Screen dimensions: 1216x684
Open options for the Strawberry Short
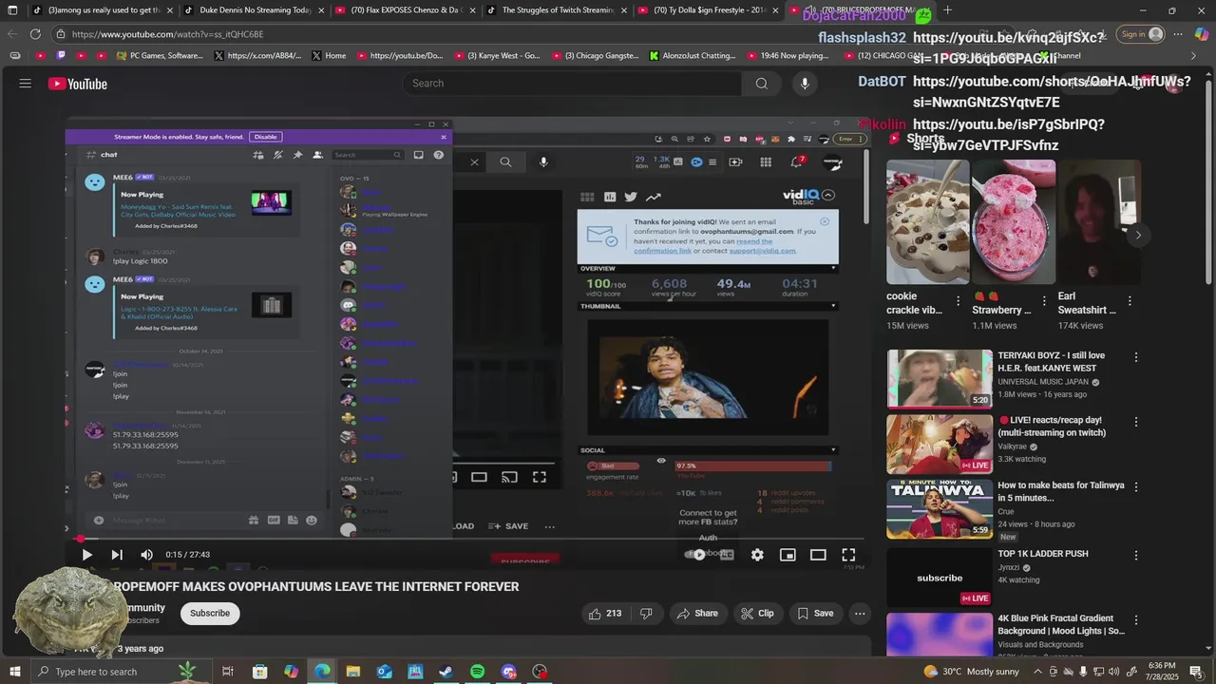1044,301
